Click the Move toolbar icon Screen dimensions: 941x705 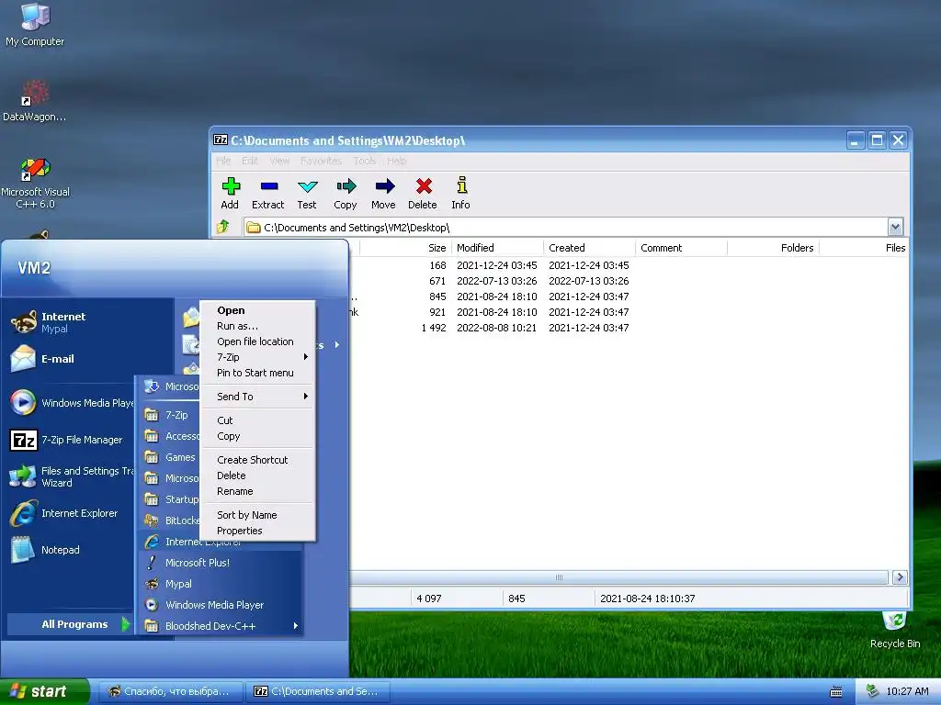point(383,193)
